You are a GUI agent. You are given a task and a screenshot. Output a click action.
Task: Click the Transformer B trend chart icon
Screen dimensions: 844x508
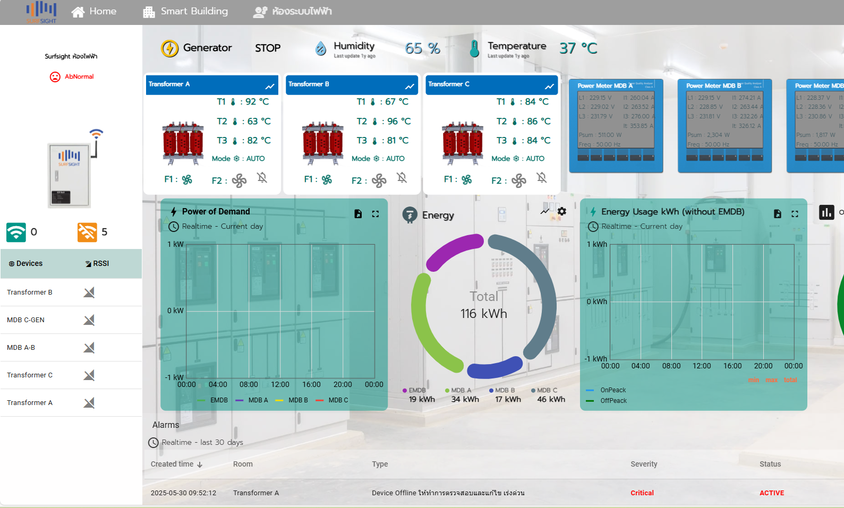tap(410, 86)
